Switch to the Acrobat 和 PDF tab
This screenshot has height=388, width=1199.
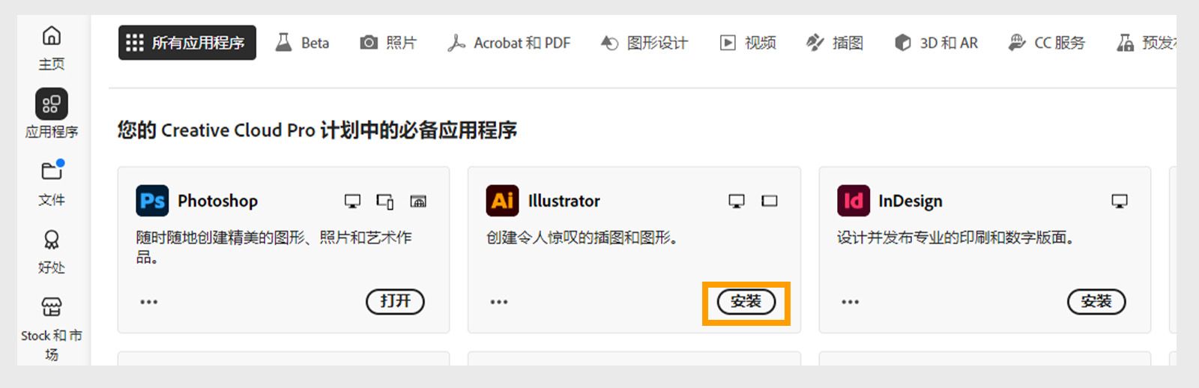pos(509,43)
